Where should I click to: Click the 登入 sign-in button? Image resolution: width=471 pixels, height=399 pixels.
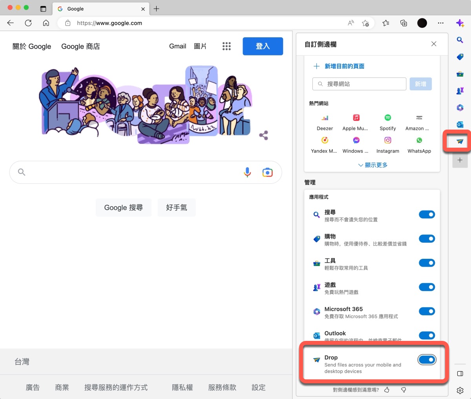[263, 46]
